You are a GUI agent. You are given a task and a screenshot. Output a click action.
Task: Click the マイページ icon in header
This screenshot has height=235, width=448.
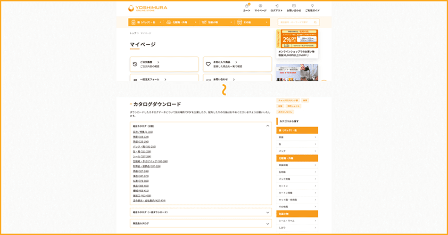[x=260, y=7]
